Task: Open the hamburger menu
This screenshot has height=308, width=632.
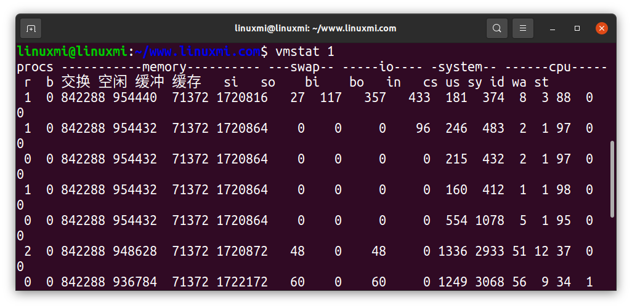Action: point(523,28)
